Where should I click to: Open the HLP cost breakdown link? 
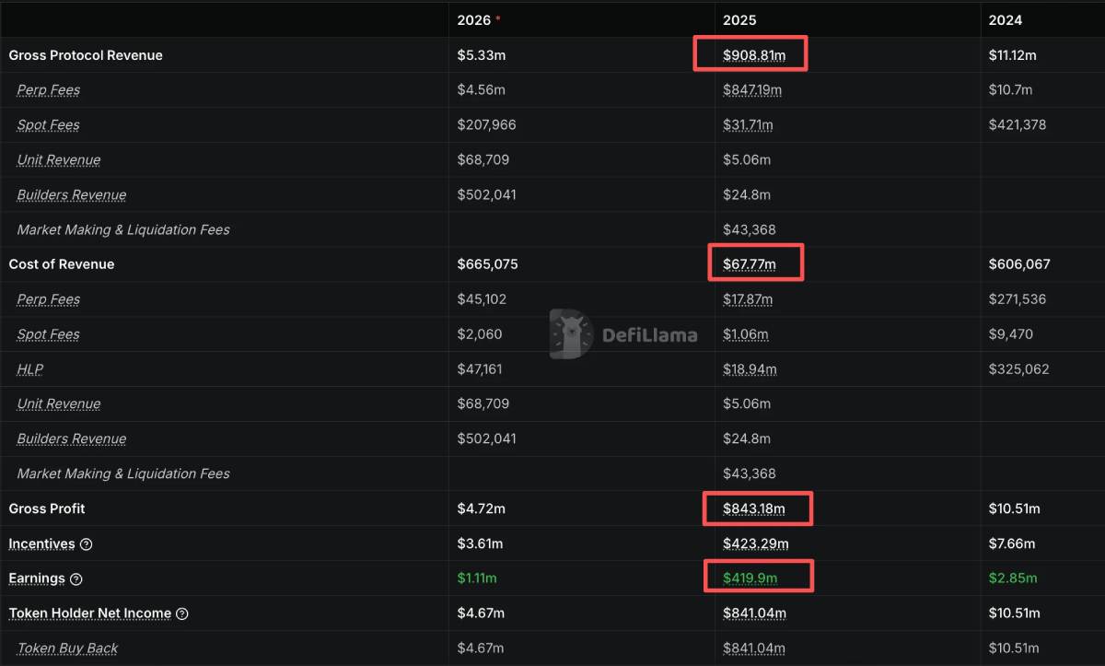point(30,369)
